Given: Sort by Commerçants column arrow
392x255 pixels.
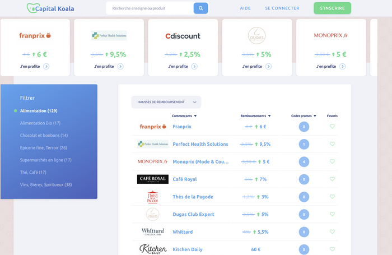Looking at the screenshot, I should (195, 116).
